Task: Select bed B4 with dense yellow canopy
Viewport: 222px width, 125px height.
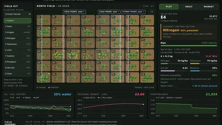Action: pos(58,55)
